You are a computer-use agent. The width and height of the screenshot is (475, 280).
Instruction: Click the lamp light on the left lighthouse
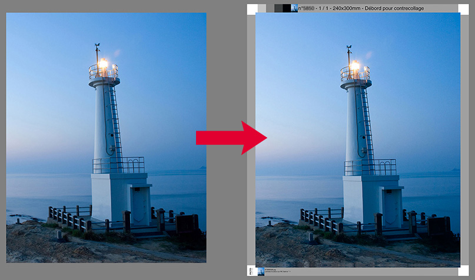[103, 64]
